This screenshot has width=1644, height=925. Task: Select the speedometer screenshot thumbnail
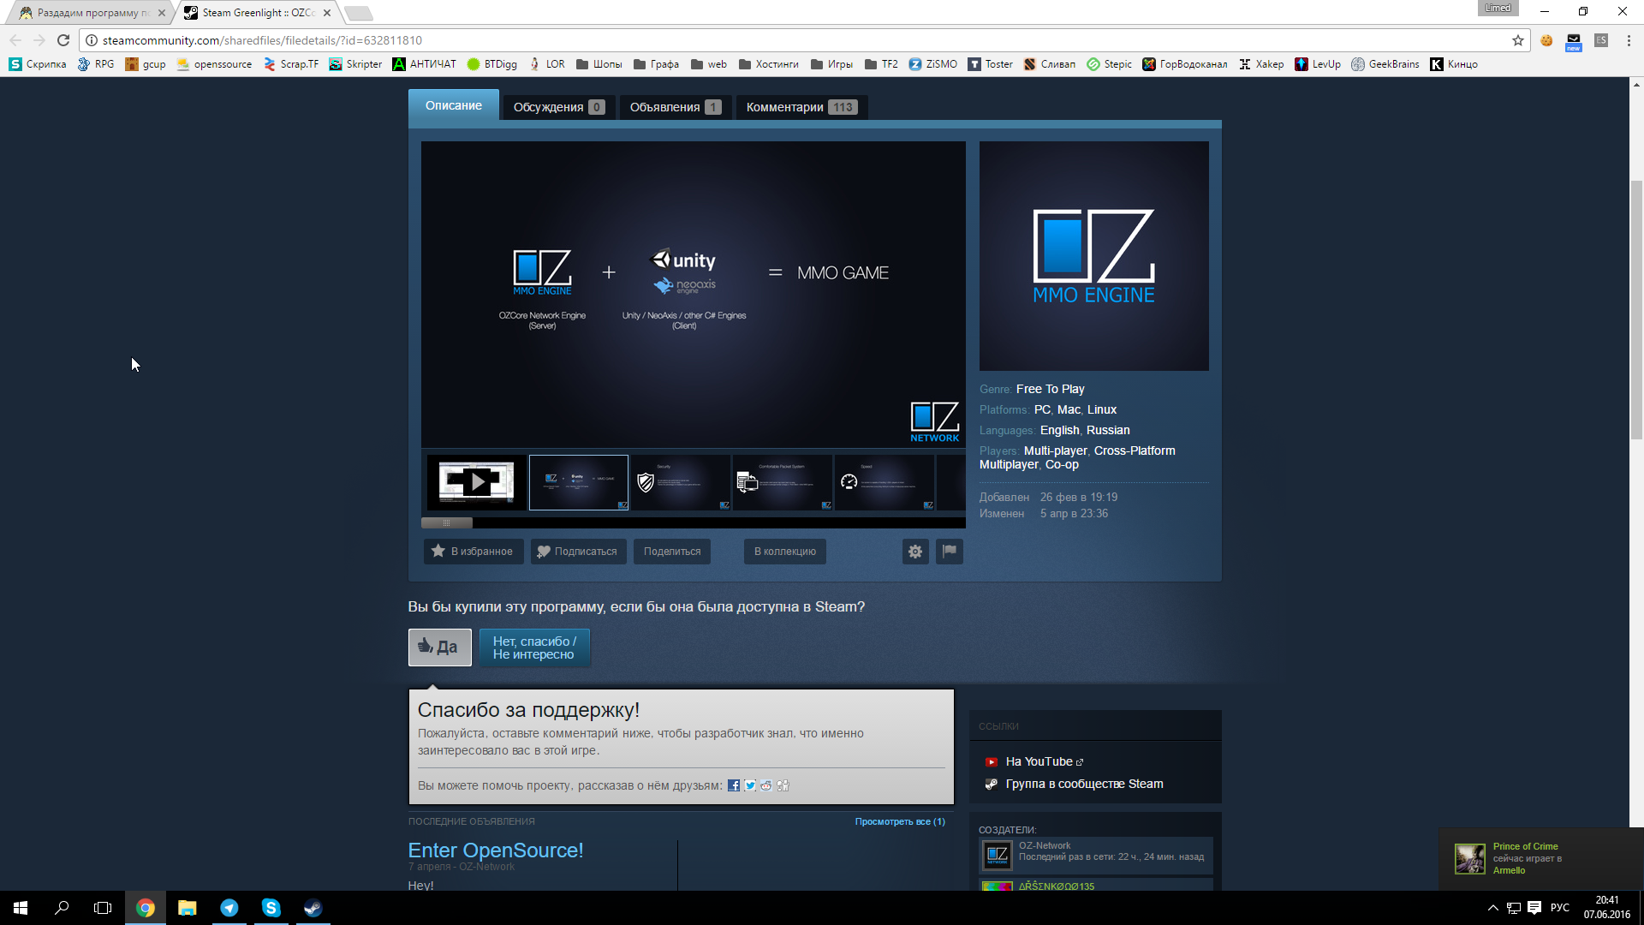885,482
